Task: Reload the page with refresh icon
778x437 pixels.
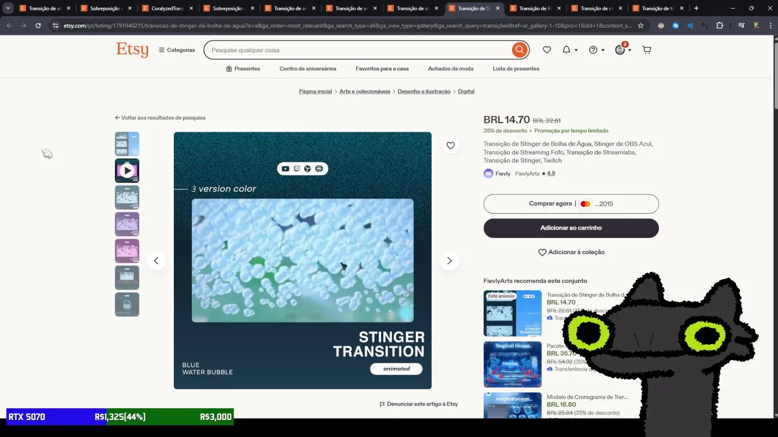Action: click(38, 25)
